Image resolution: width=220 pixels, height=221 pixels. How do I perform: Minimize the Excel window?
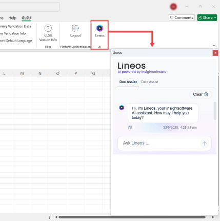[187, 7]
